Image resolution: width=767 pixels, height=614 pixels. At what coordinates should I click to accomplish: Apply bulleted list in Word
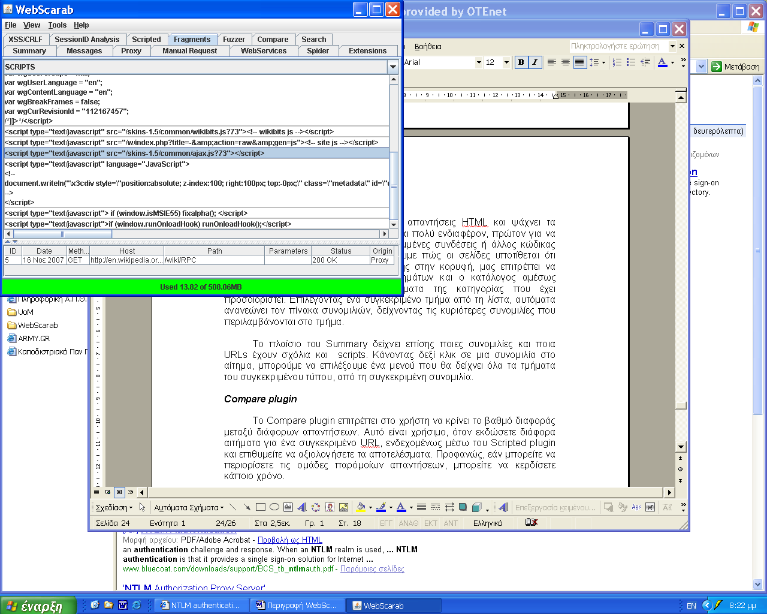631,62
